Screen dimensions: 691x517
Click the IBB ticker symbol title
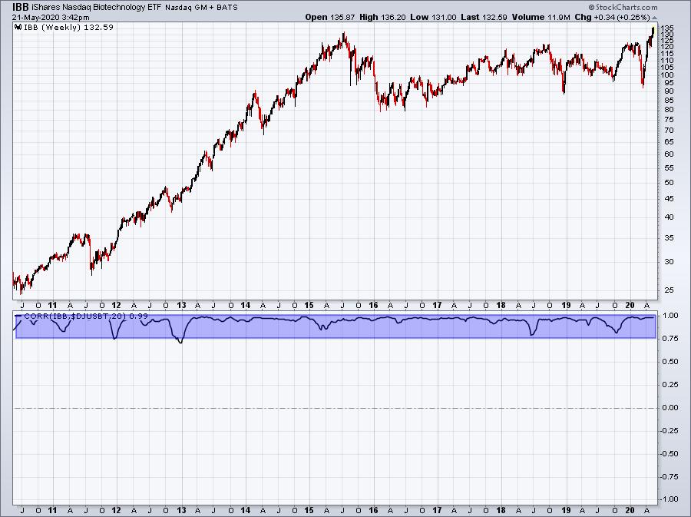coord(21,6)
